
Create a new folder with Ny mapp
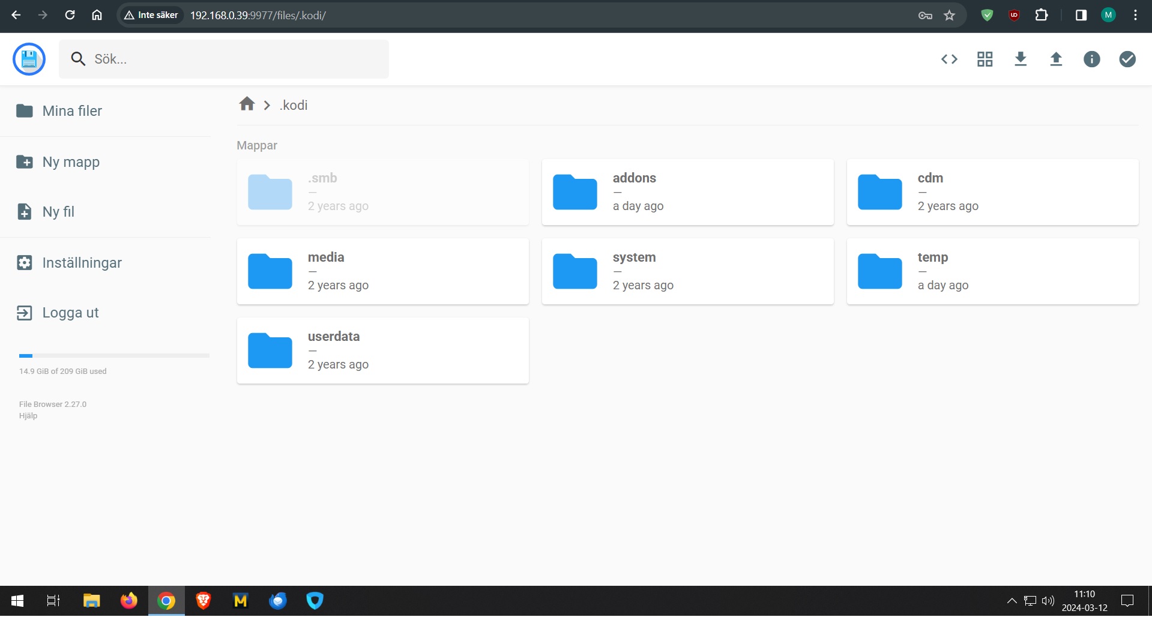[71, 162]
